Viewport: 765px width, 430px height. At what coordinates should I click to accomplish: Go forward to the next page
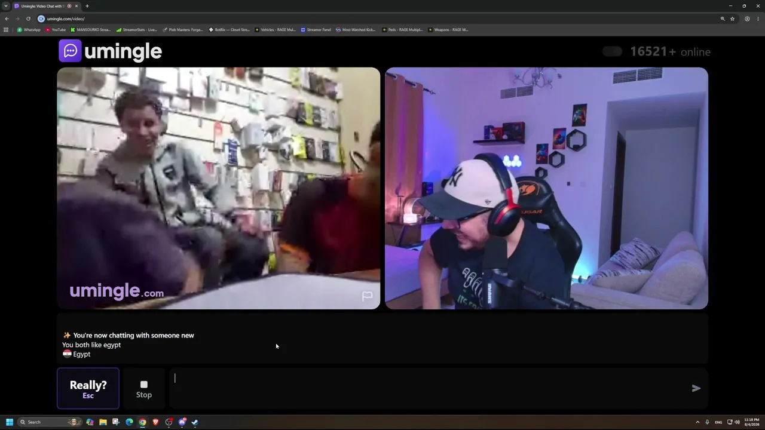click(x=17, y=19)
